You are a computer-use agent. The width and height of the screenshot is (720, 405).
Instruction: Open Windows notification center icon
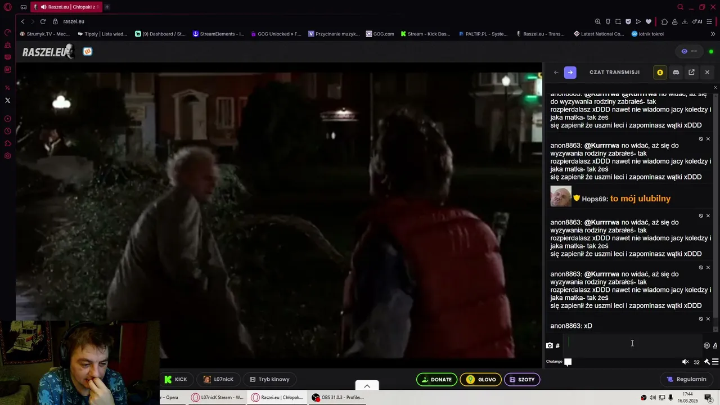pos(708,398)
